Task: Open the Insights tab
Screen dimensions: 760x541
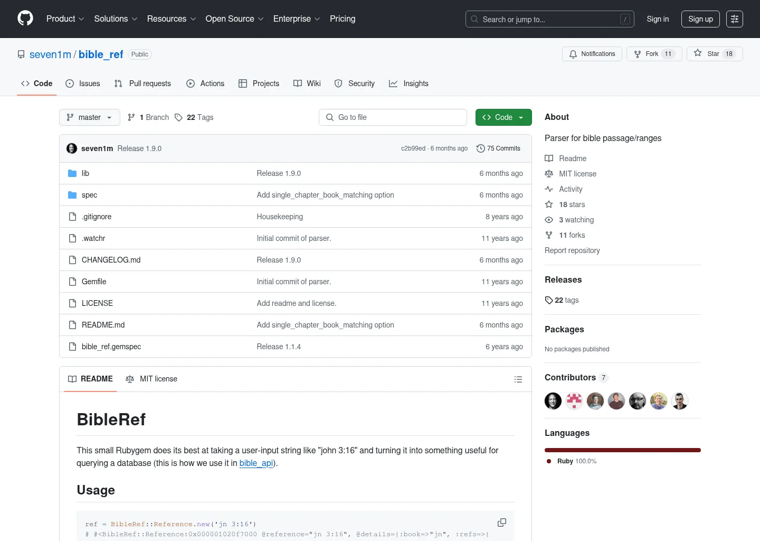Action: click(408, 83)
